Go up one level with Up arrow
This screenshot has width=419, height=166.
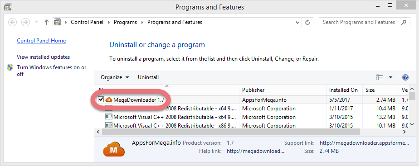(x=47, y=22)
